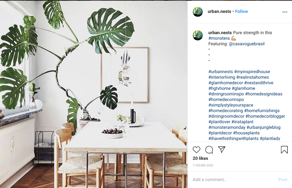Share post using the paper plane icon
Viewport: 292px width, 188px height.
[222, 149]
